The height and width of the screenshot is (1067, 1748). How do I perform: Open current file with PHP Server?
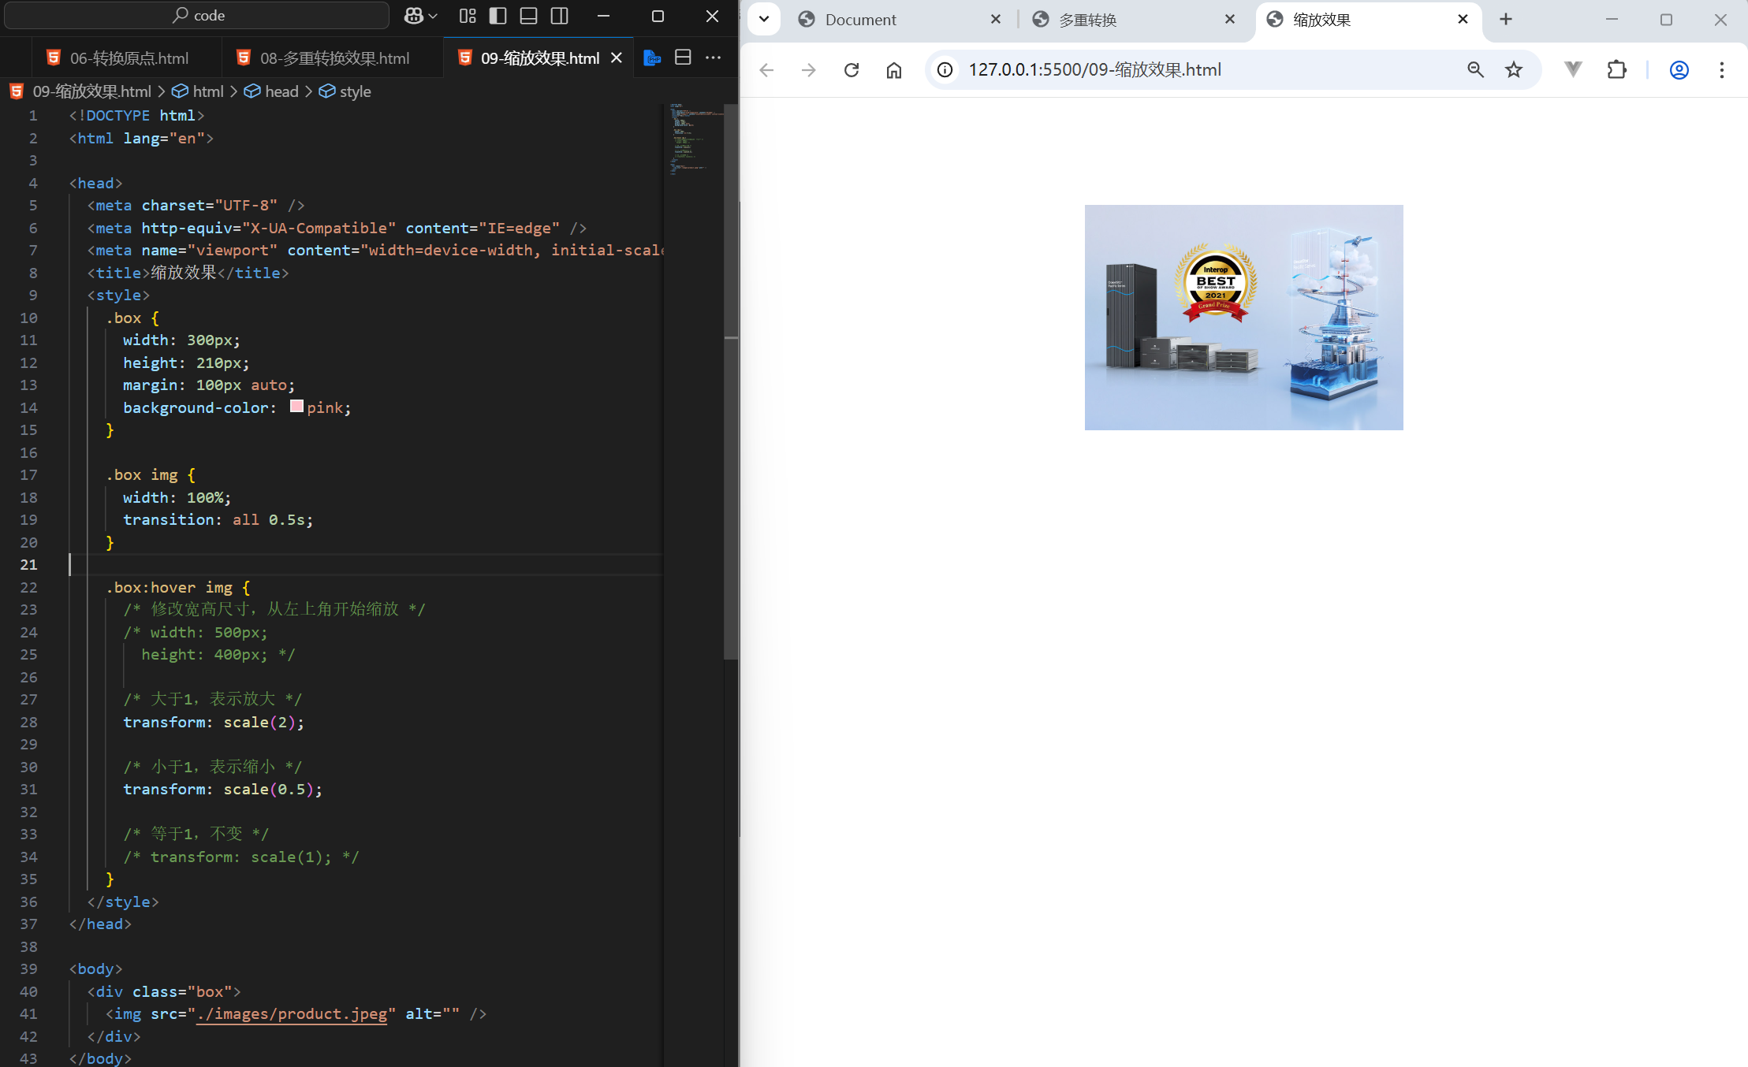pos(651,57)
